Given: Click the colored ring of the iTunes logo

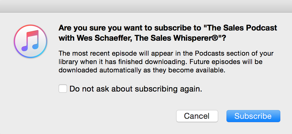Looking at the screenshot, I should point(16,41).
